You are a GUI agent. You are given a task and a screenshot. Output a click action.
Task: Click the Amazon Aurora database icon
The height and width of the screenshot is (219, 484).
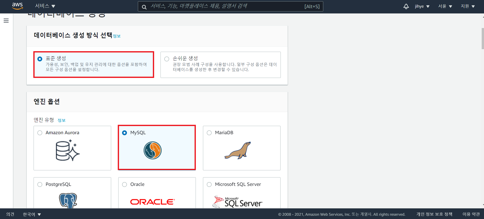(68, 150)
